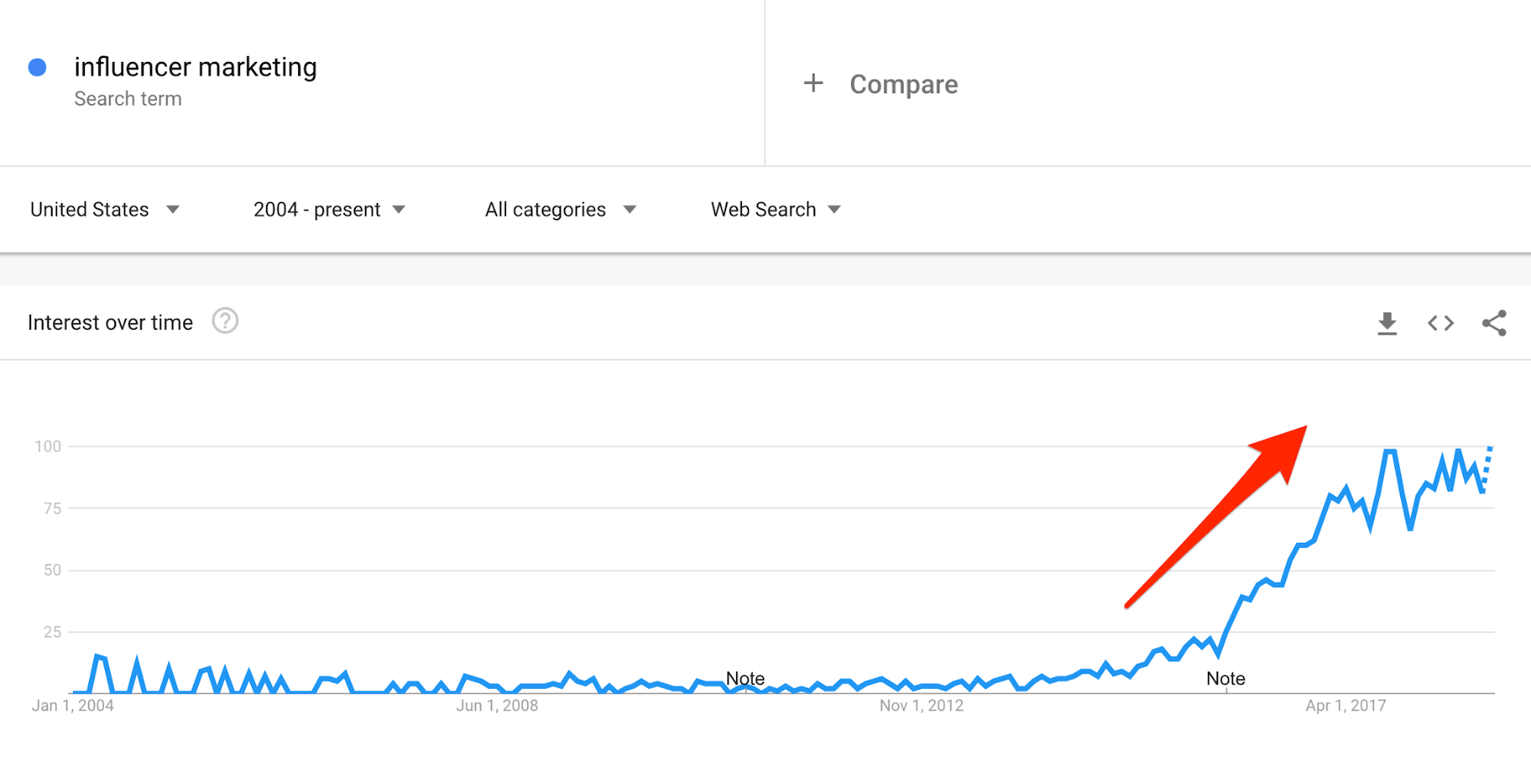Click the Jun 1, 2008 axis label
The image size is (1531, 760).
click(x=497, y=705)
